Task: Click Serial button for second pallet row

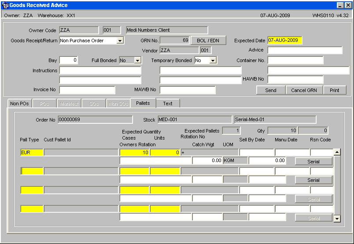Action: pyautogui.click(x=313, y=180)
